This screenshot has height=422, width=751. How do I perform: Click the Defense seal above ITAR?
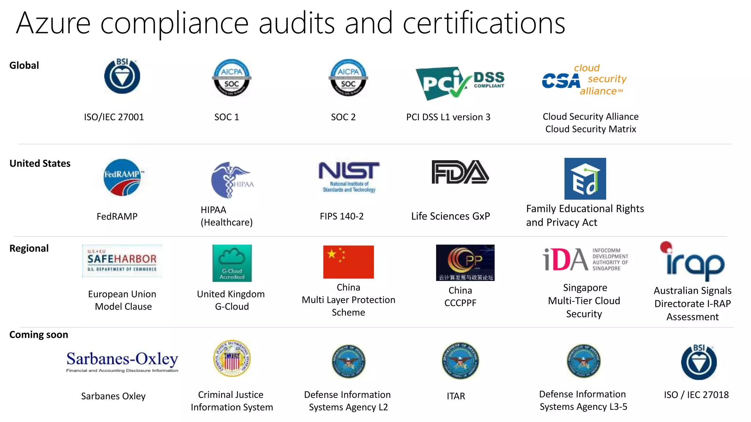click(460, 361)
